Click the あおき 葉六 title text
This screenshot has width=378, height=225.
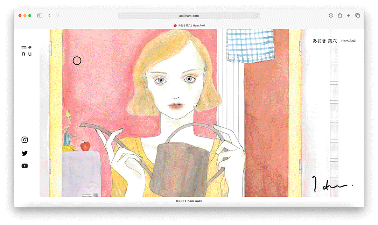point(324,41)
